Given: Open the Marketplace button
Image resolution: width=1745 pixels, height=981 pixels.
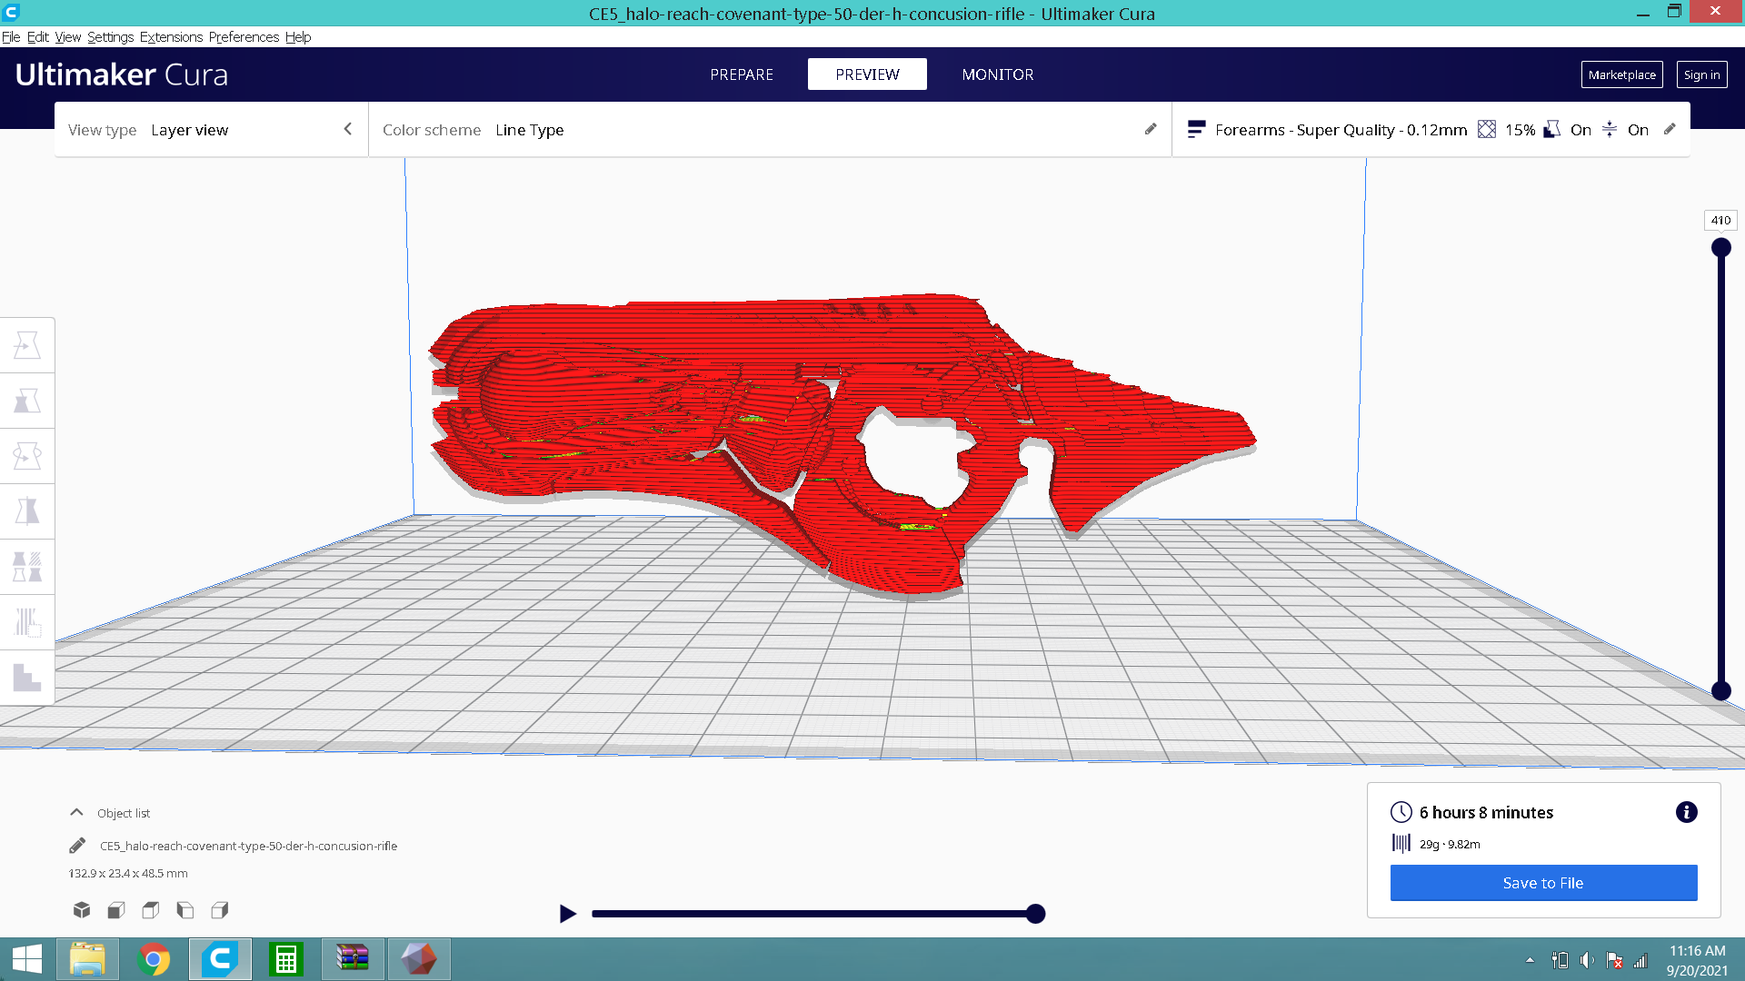Looking at the screenshot, I should [1621, 74].
